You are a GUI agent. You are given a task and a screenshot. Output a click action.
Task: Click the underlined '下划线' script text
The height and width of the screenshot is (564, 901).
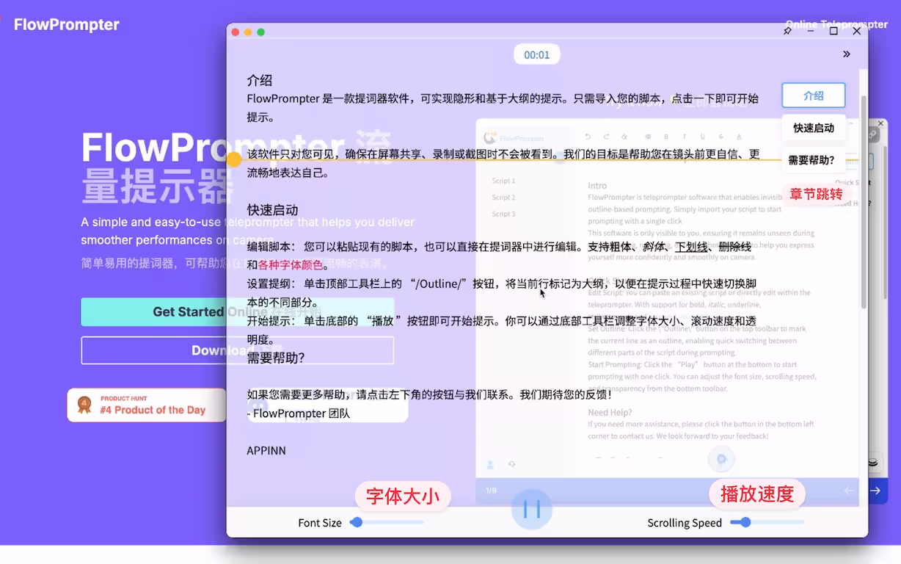(x=692, y=247)
